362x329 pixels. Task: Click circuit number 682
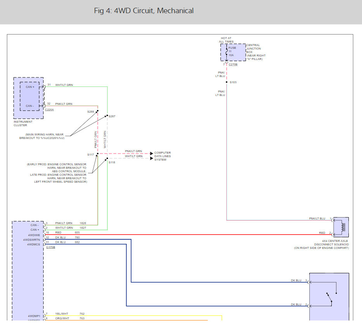pyautogui.click(x=77, y=242)
